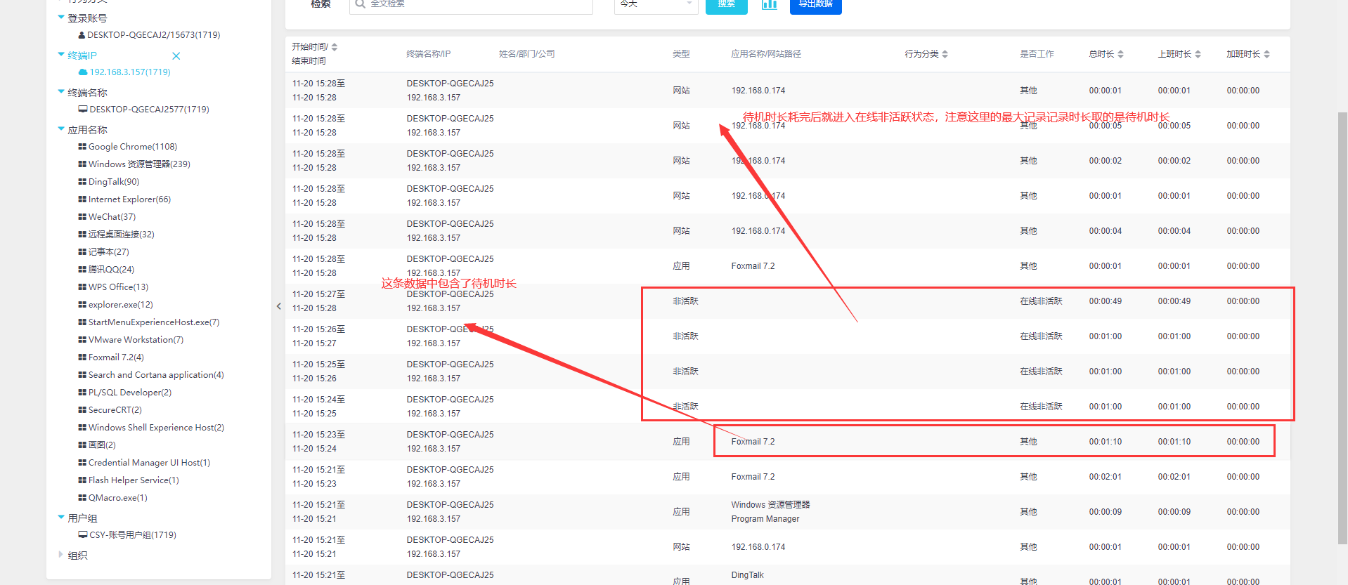The height and width of the screenshot is (585, 1348).
Task: Collapse the left filter panel arrow
Action: [x=279, y=306]
